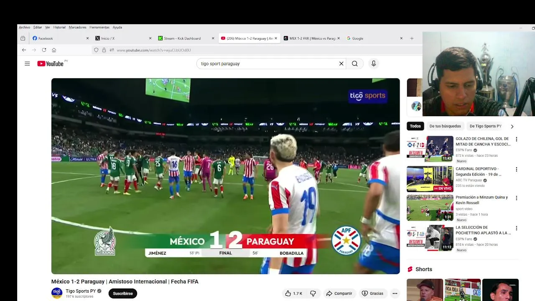The height and width of the screenshot is (301, 535).
Task: Open the Historial menu
Action: 59,27
